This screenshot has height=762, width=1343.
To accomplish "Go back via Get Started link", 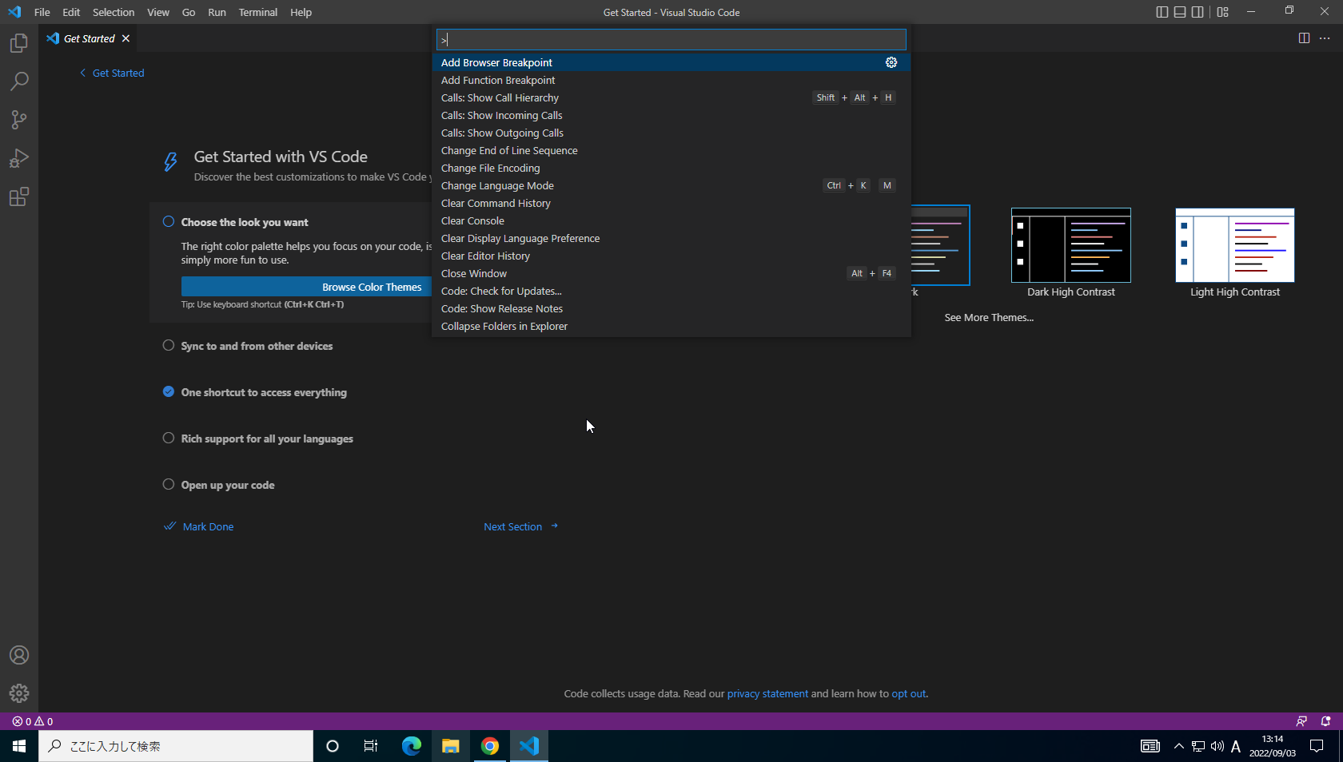I will coord(112,73).
